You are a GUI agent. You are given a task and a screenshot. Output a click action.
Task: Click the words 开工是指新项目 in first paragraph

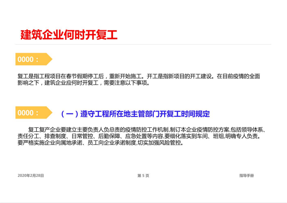click(165, 76)
